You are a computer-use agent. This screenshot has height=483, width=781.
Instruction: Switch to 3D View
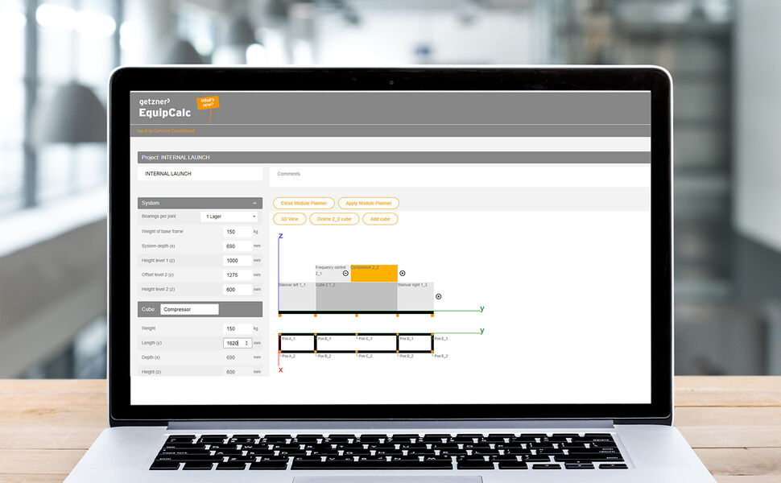click(290, 218)
